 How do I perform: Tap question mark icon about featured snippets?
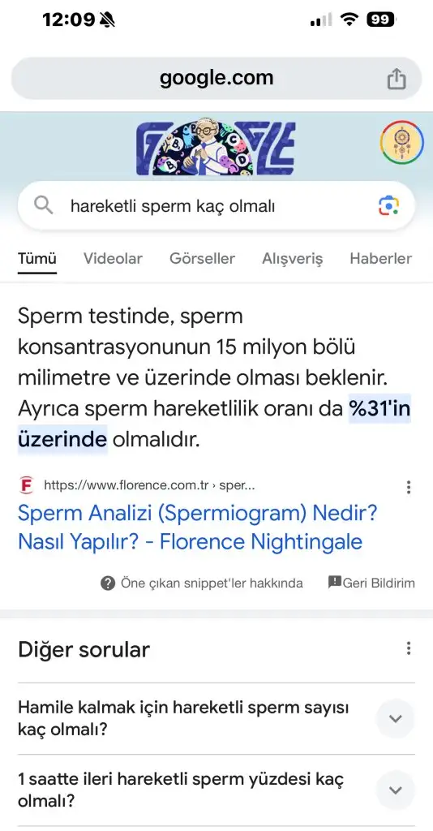pos(108,583)
